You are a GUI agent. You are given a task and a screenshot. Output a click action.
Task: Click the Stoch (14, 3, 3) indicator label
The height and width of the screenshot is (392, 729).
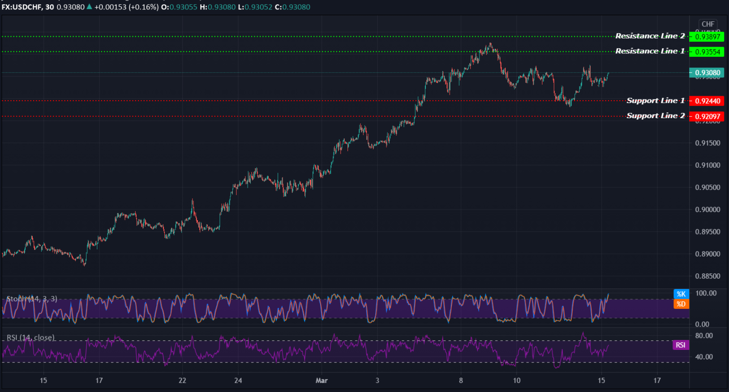click(32, 298)
